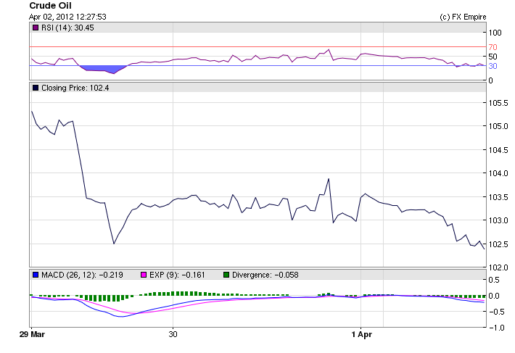Click the '105.0' price axis label

click(498, 127)
